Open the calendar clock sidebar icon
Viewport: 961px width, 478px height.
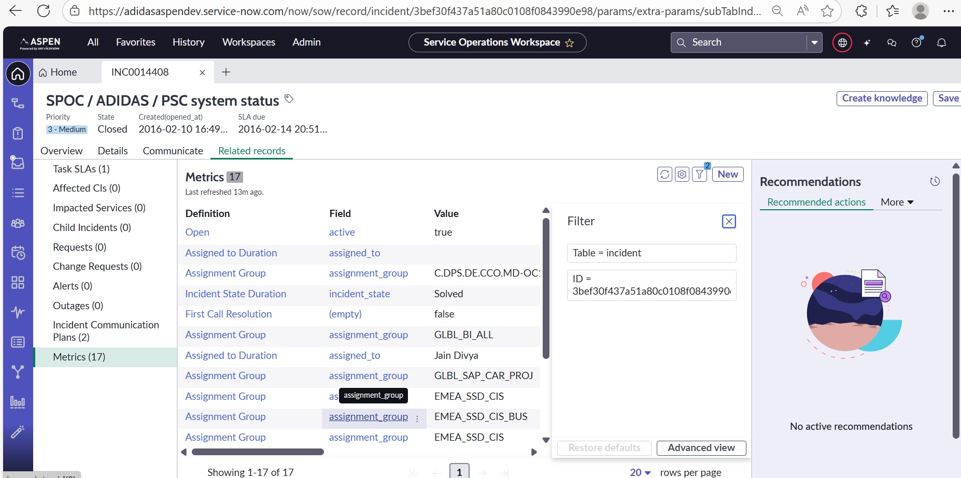click(18, 253)
